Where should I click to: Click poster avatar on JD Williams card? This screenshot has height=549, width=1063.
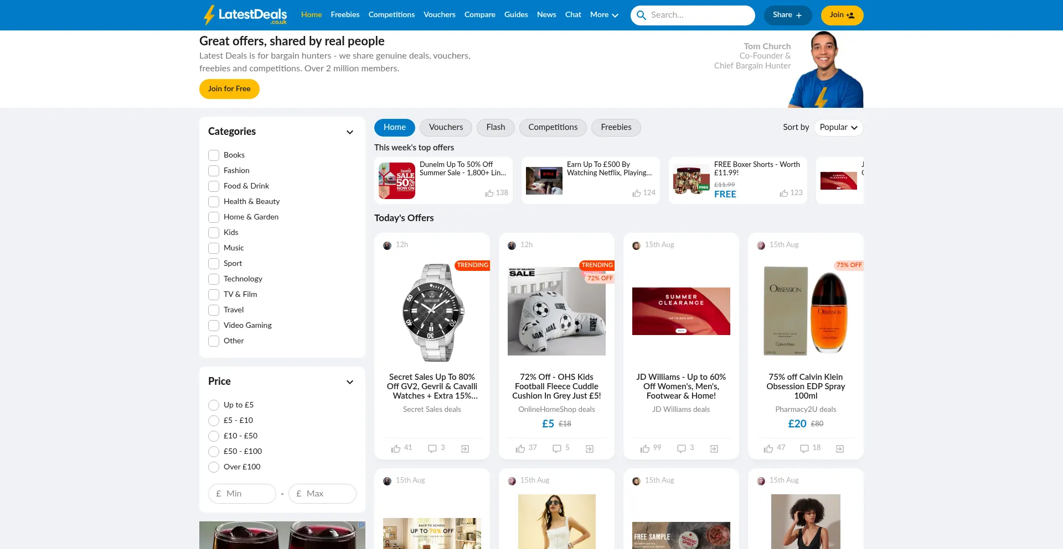(637, 245)
